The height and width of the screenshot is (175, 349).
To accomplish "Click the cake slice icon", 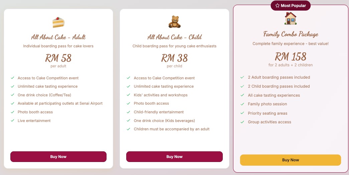I will coord(58,22).
